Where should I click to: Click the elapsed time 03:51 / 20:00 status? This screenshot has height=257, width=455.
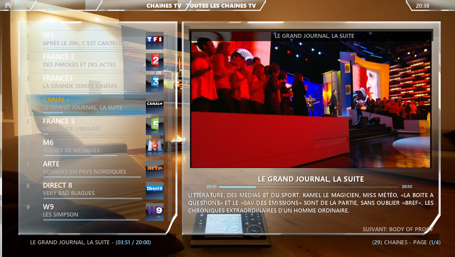tap(133, 242)
